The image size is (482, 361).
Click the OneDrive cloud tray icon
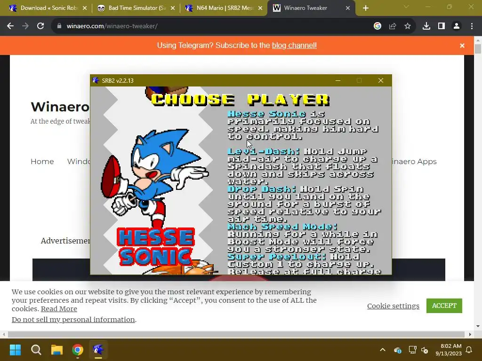(397, 350)
